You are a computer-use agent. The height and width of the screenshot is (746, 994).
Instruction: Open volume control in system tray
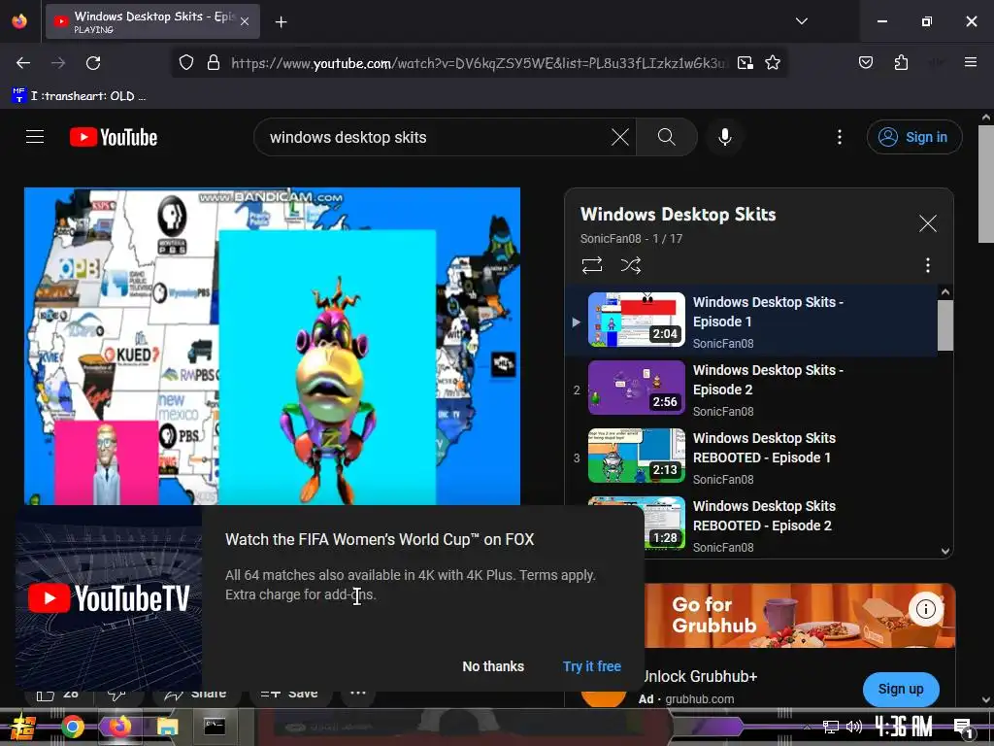tap(854, 727)
